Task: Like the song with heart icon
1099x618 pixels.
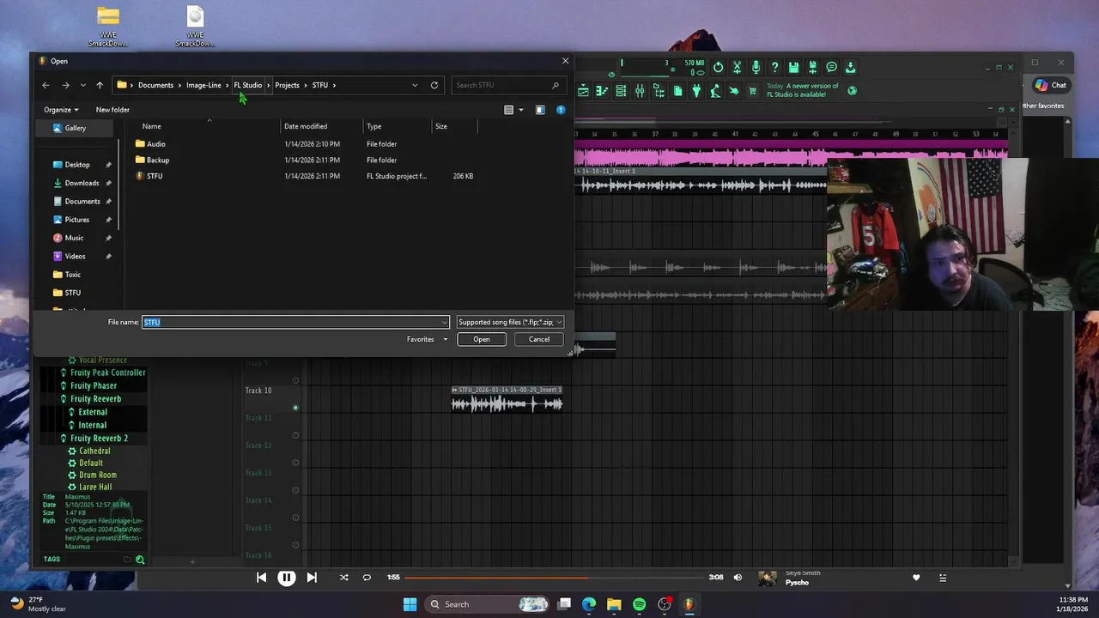Action: (916, 578)
